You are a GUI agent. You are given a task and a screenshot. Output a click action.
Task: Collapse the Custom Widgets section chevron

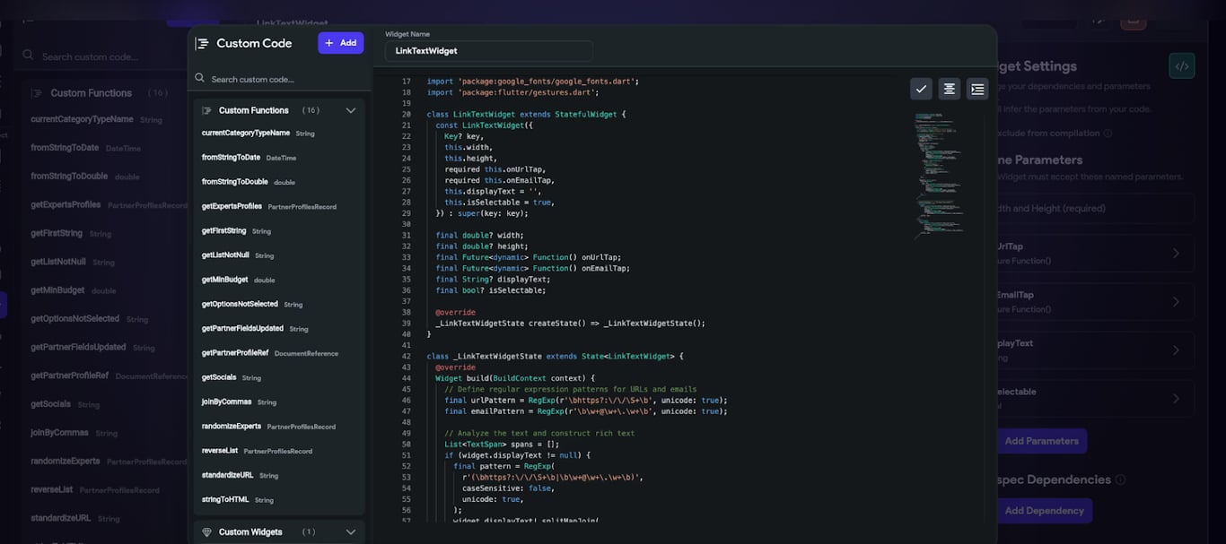tap(351, 532)
